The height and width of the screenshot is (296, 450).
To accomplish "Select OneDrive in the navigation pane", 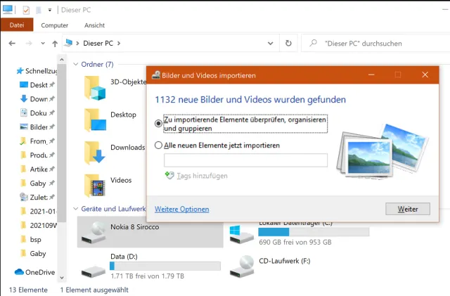I will coord(34,272).
